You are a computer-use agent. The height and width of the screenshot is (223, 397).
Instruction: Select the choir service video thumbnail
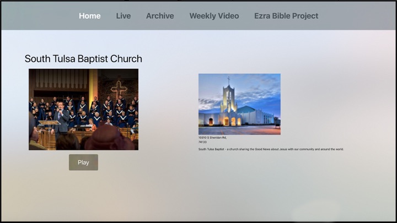84,110
